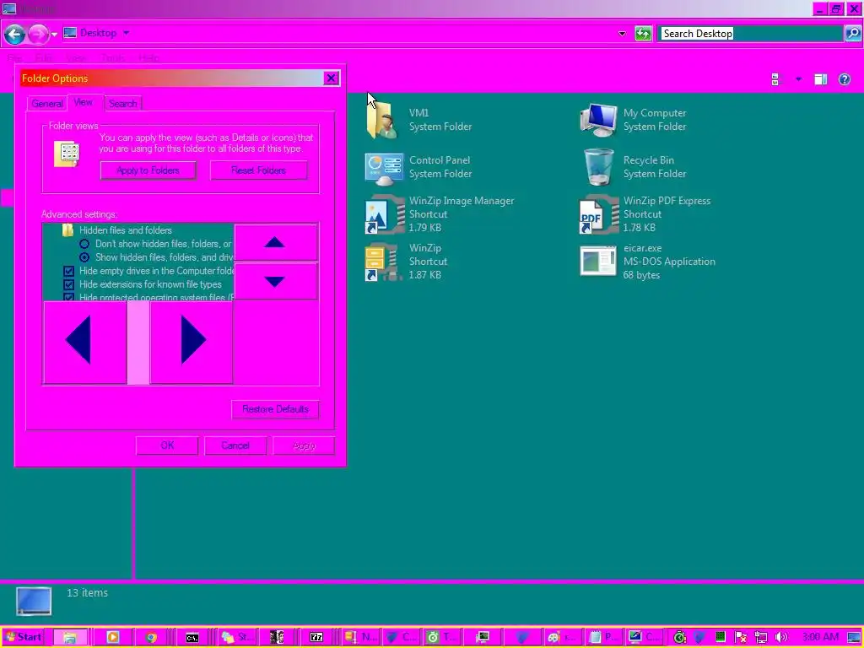This screenshot has height=648, width=864.
Task: Open the Start menu
Action: tap(23, 637)
